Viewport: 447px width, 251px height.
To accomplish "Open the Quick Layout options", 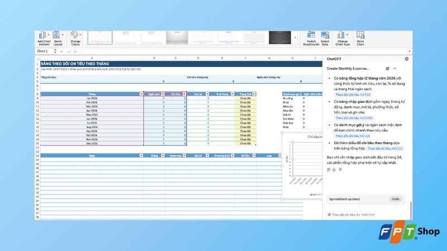I will point(58,38).
